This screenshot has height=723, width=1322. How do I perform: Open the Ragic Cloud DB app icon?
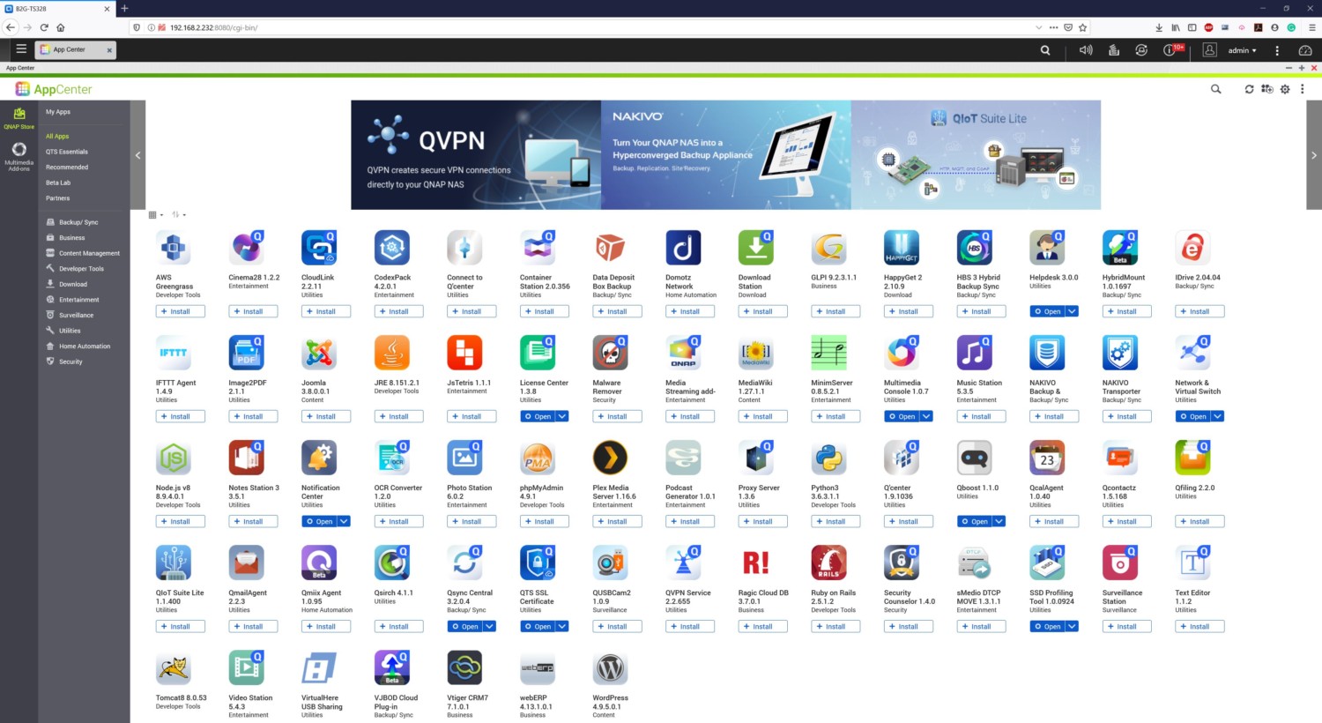[756, 563]
